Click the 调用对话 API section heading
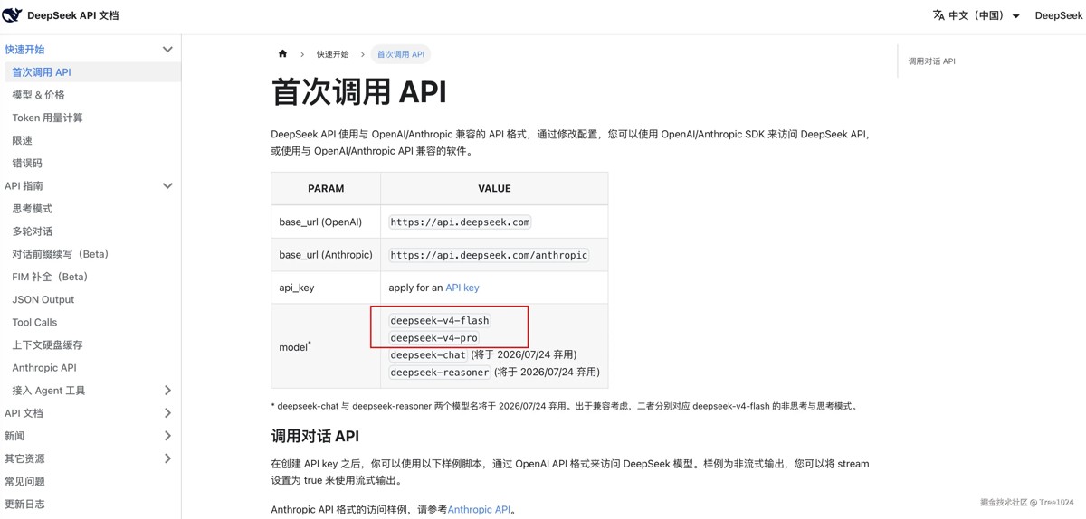Image resolution: width=1086 pixels, height=519 pixels. coord(315,436)
